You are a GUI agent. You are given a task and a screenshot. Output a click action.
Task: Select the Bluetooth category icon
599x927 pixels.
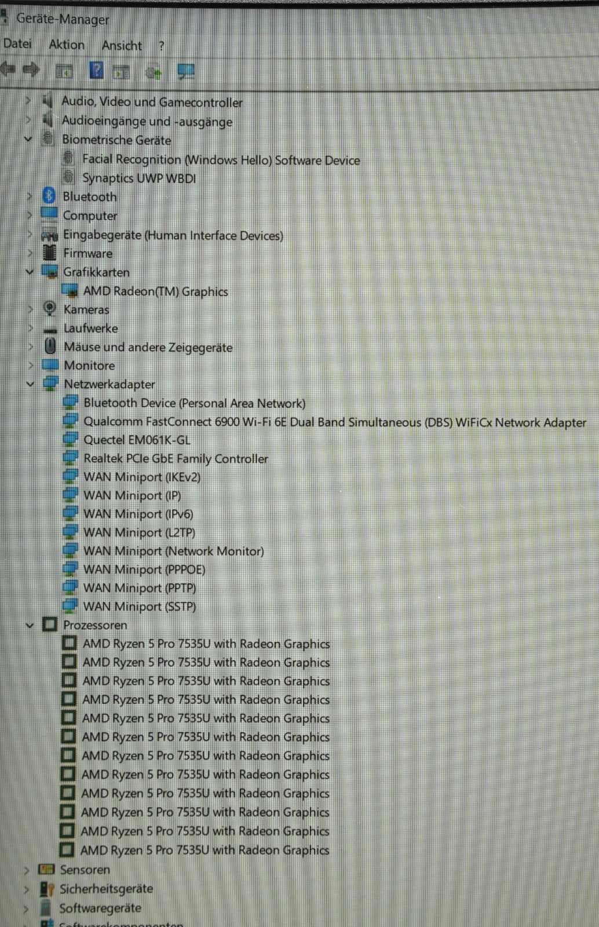[x=49, y=196]
